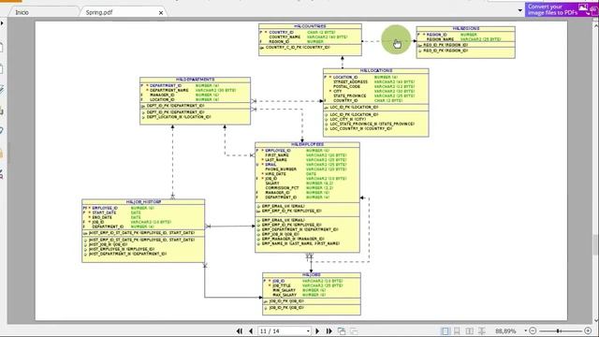Image resolution: width=599 pixels, height=337 pixels.
Task: Click the zoom slider handle
Action: (x=558, y=330)
